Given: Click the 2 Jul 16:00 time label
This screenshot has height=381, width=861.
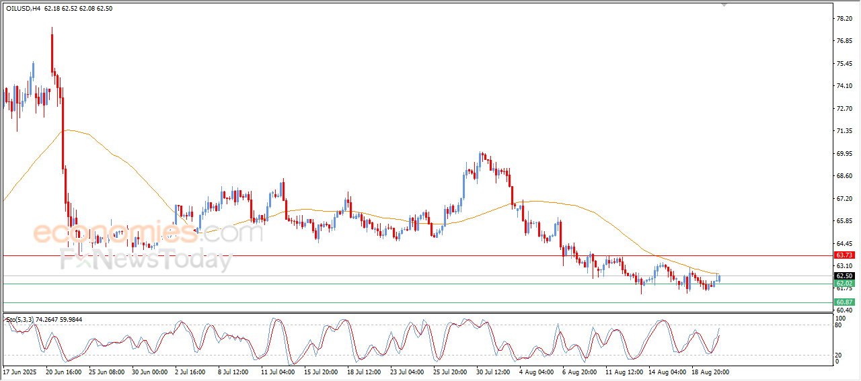Looking at the screenshot, I should pos(192,372).
